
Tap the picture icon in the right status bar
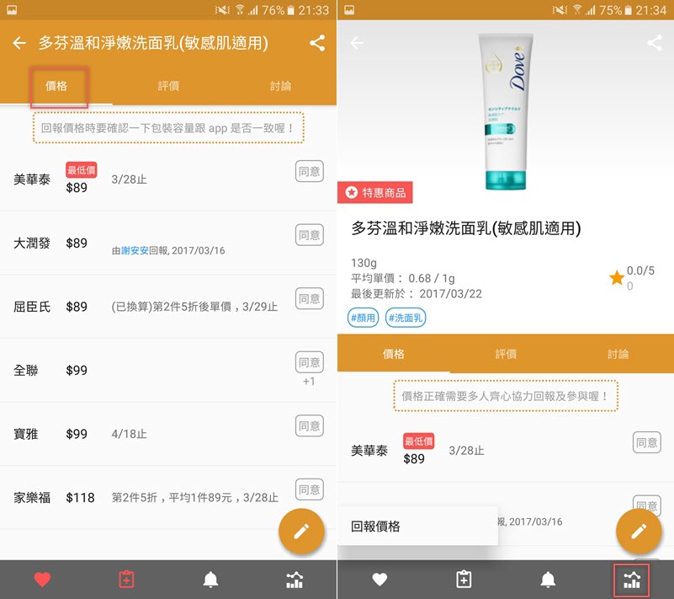(349, 10)
